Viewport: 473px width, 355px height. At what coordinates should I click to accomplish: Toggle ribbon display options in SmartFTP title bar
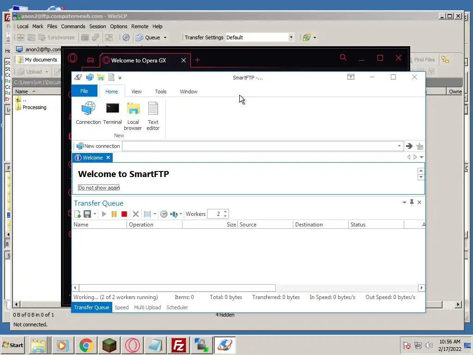pos(351,77)
